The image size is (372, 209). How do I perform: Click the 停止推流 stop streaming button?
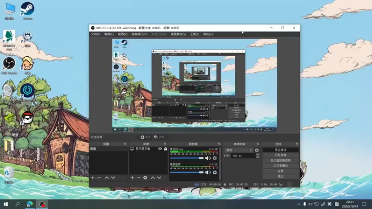(281, 150)
